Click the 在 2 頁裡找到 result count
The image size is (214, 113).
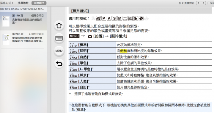[x=186, y=3]
